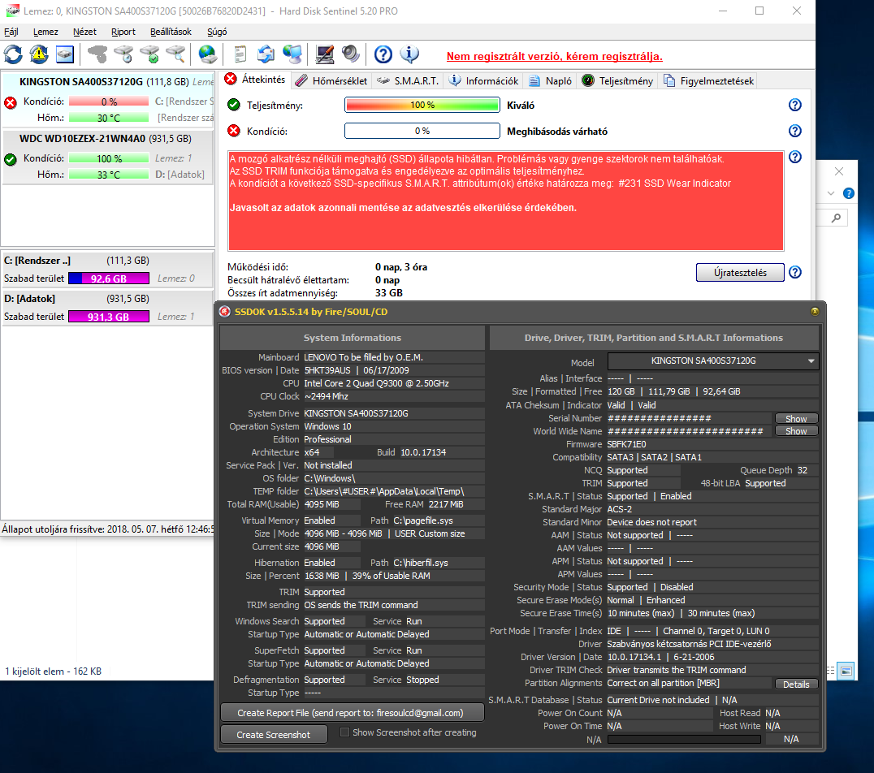874x773 pixels.
Task: Open the Riport menu
Action: 123,32
